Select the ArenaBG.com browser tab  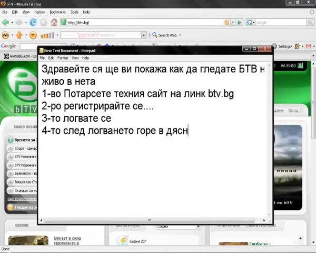point(20,56)
